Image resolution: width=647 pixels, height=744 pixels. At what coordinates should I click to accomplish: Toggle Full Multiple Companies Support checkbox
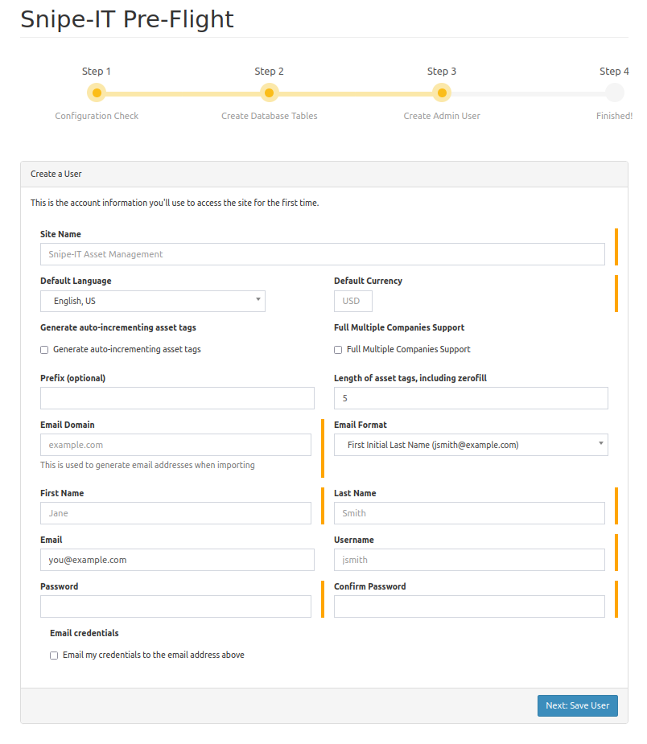pos(338,350)
